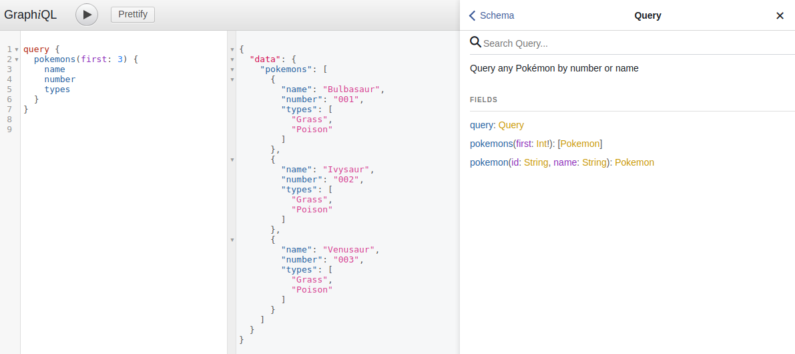
Task: Open String type of the name argument
Action: [x=594, y=163]
